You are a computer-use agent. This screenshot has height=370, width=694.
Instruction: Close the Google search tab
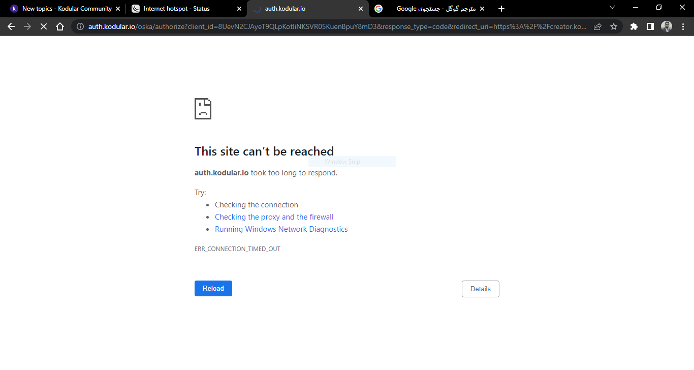click(x=482, y=9)
